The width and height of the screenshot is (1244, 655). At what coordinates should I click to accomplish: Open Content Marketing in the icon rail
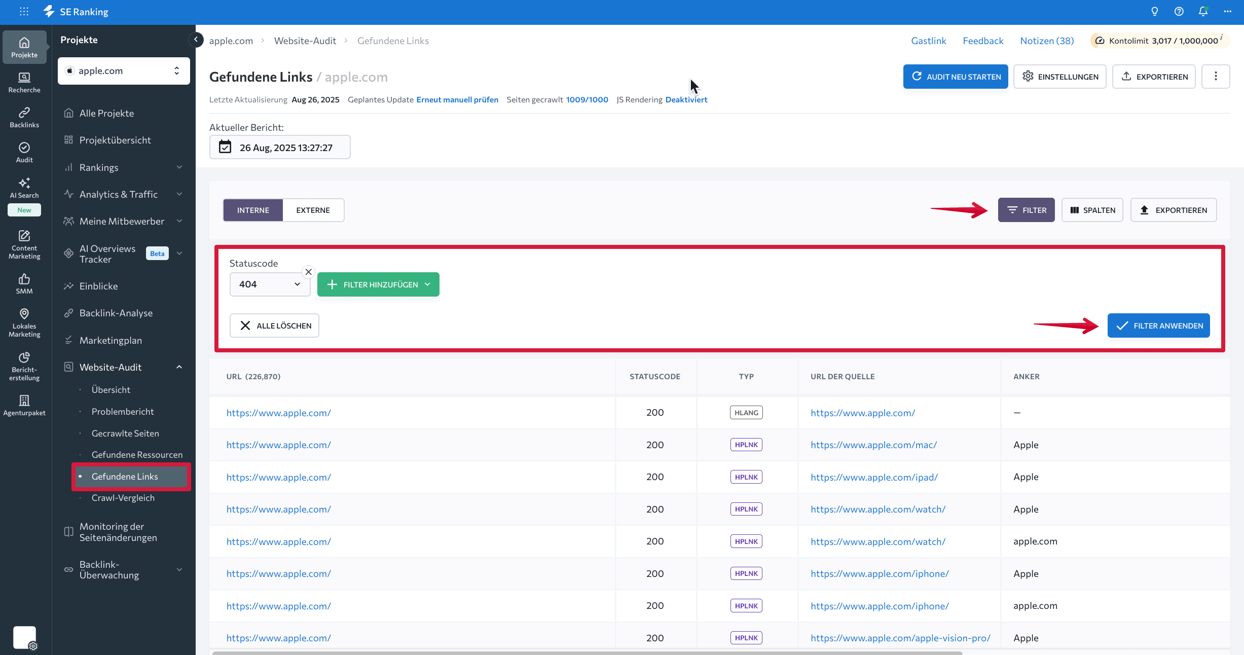24,245
